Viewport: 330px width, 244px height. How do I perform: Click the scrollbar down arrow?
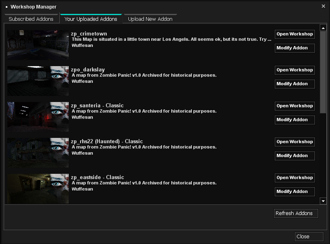tap(324, 200)
